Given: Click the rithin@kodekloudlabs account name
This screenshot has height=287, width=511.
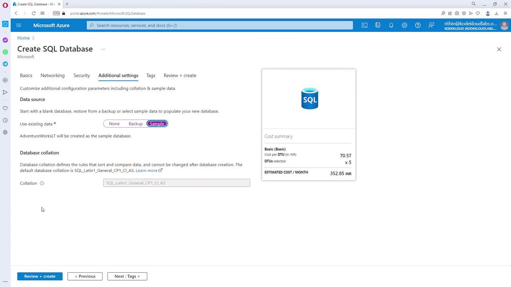Looking at the screenshot, I should point(471,24).
